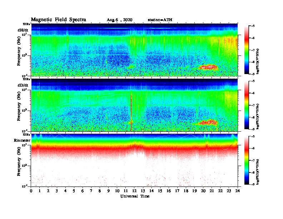Viewport: 283px width, 219px height.
Task: Click the "-9" label on the dH/dt color scale
Action: (253, 74)
